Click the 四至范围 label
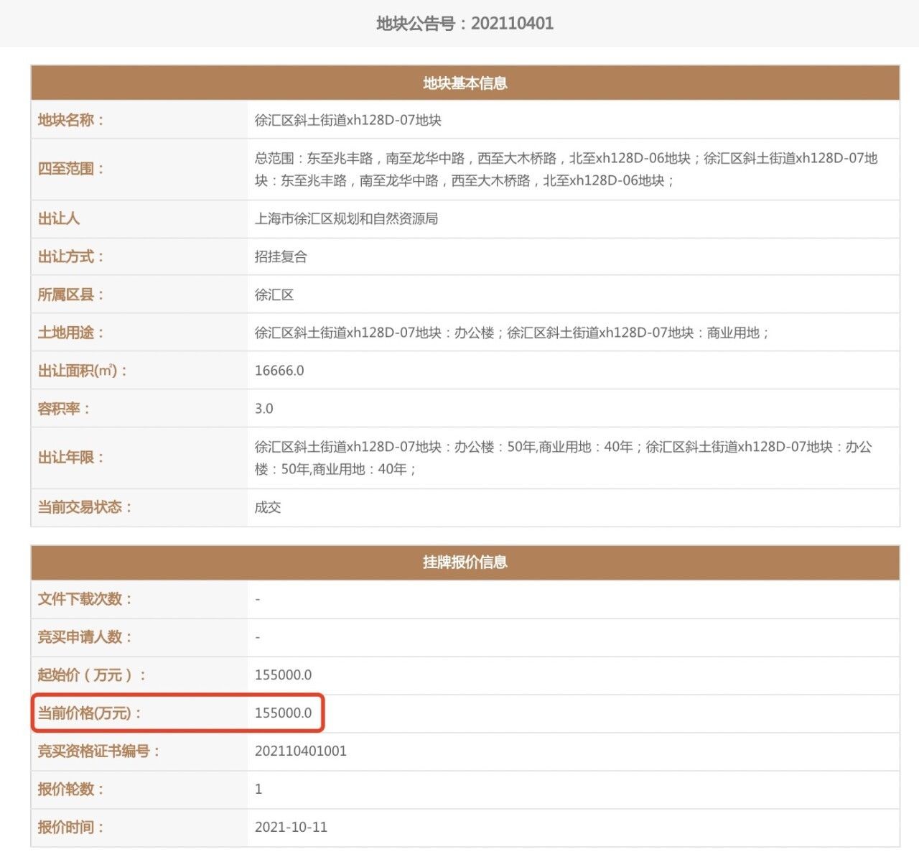The height and width of the screenshot is (862, 919). [x=71, y=169]
